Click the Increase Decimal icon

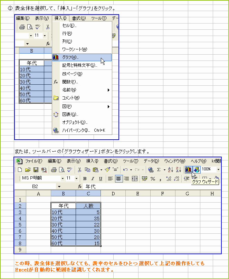[168, 178]
